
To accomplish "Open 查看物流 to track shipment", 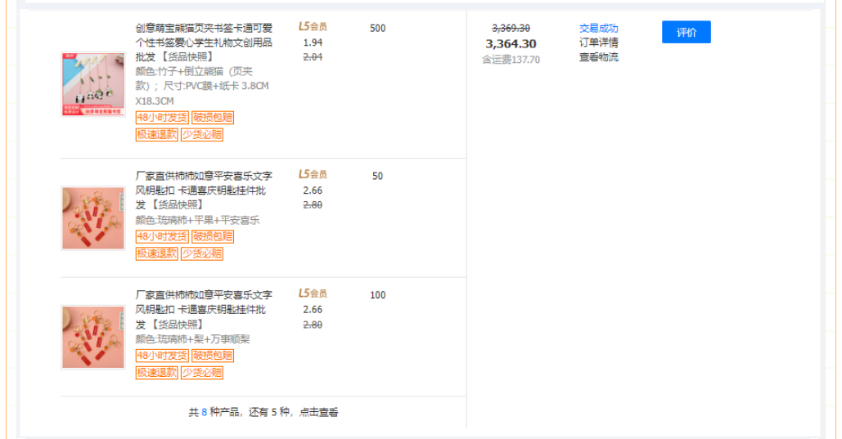I will point(598,57).
